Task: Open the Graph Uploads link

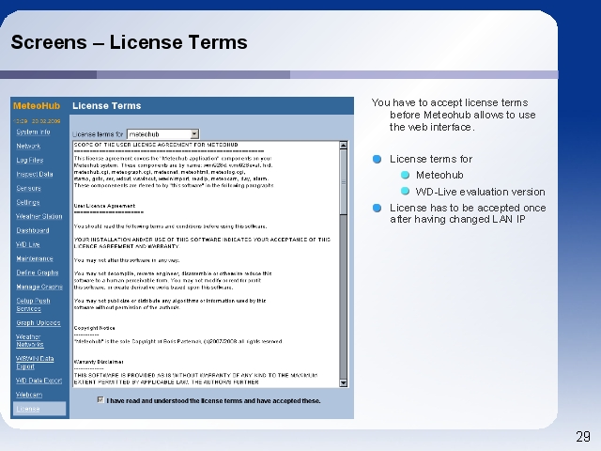Action: (x=39, y=323)
